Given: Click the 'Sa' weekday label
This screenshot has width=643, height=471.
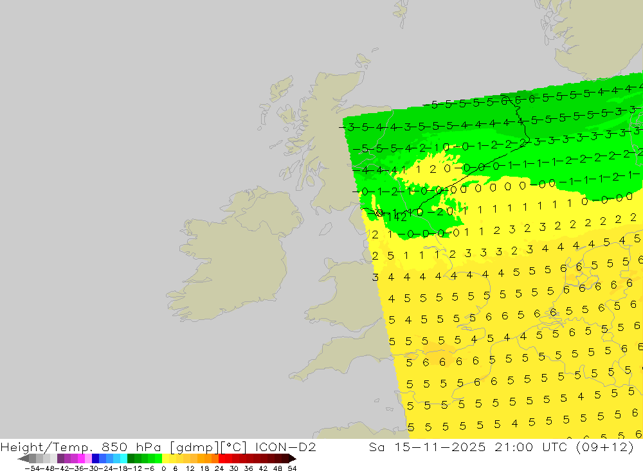Looking at the screenshot, I should tap(377, 447).
